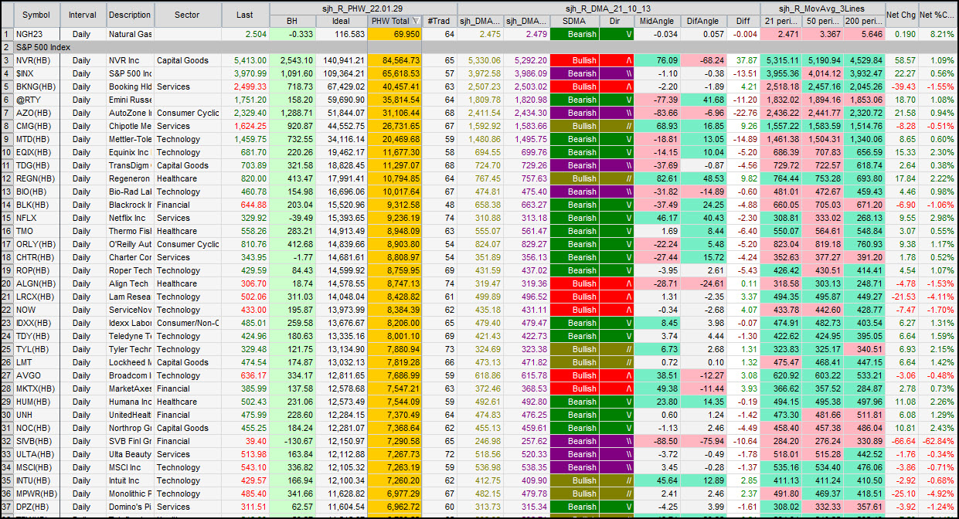959x519 pixels.
Task: Click the Last column header
Action: click(x=245, y=15)
